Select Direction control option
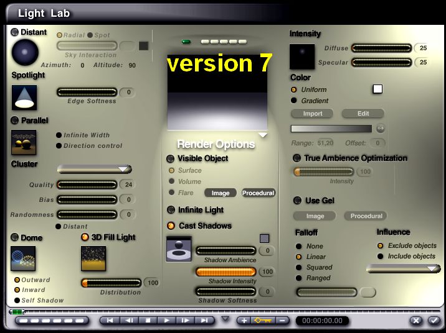This screenshot has width=446, height=333. pyautogui.click(x=59, y=146)
